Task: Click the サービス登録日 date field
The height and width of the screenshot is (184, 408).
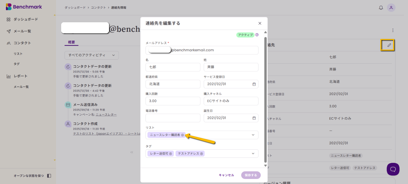Action: 231,84
